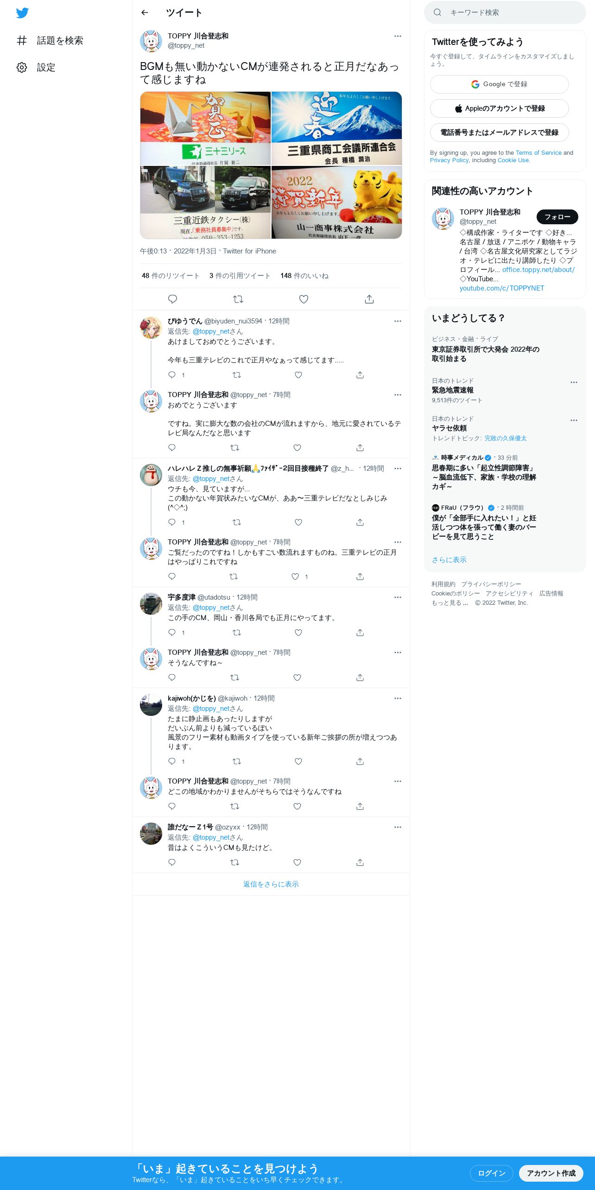Sign up with Google で登録 button
The width and height of the screenshot is (595, 1190).
point(500,84)
